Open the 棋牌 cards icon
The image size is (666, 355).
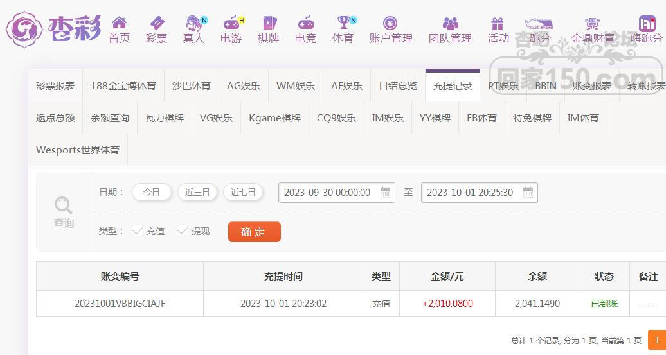tap(269, 23)
